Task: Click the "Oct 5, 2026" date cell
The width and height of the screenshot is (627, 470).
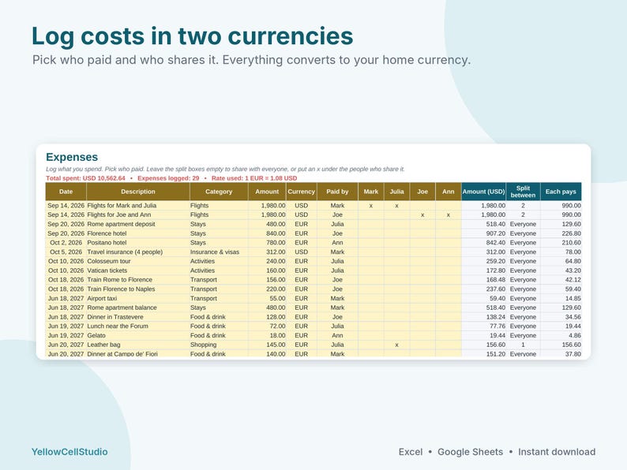Action: [66, 252]
